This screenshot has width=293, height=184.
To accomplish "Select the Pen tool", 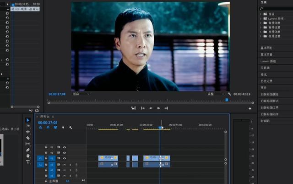I will point(28,150).
